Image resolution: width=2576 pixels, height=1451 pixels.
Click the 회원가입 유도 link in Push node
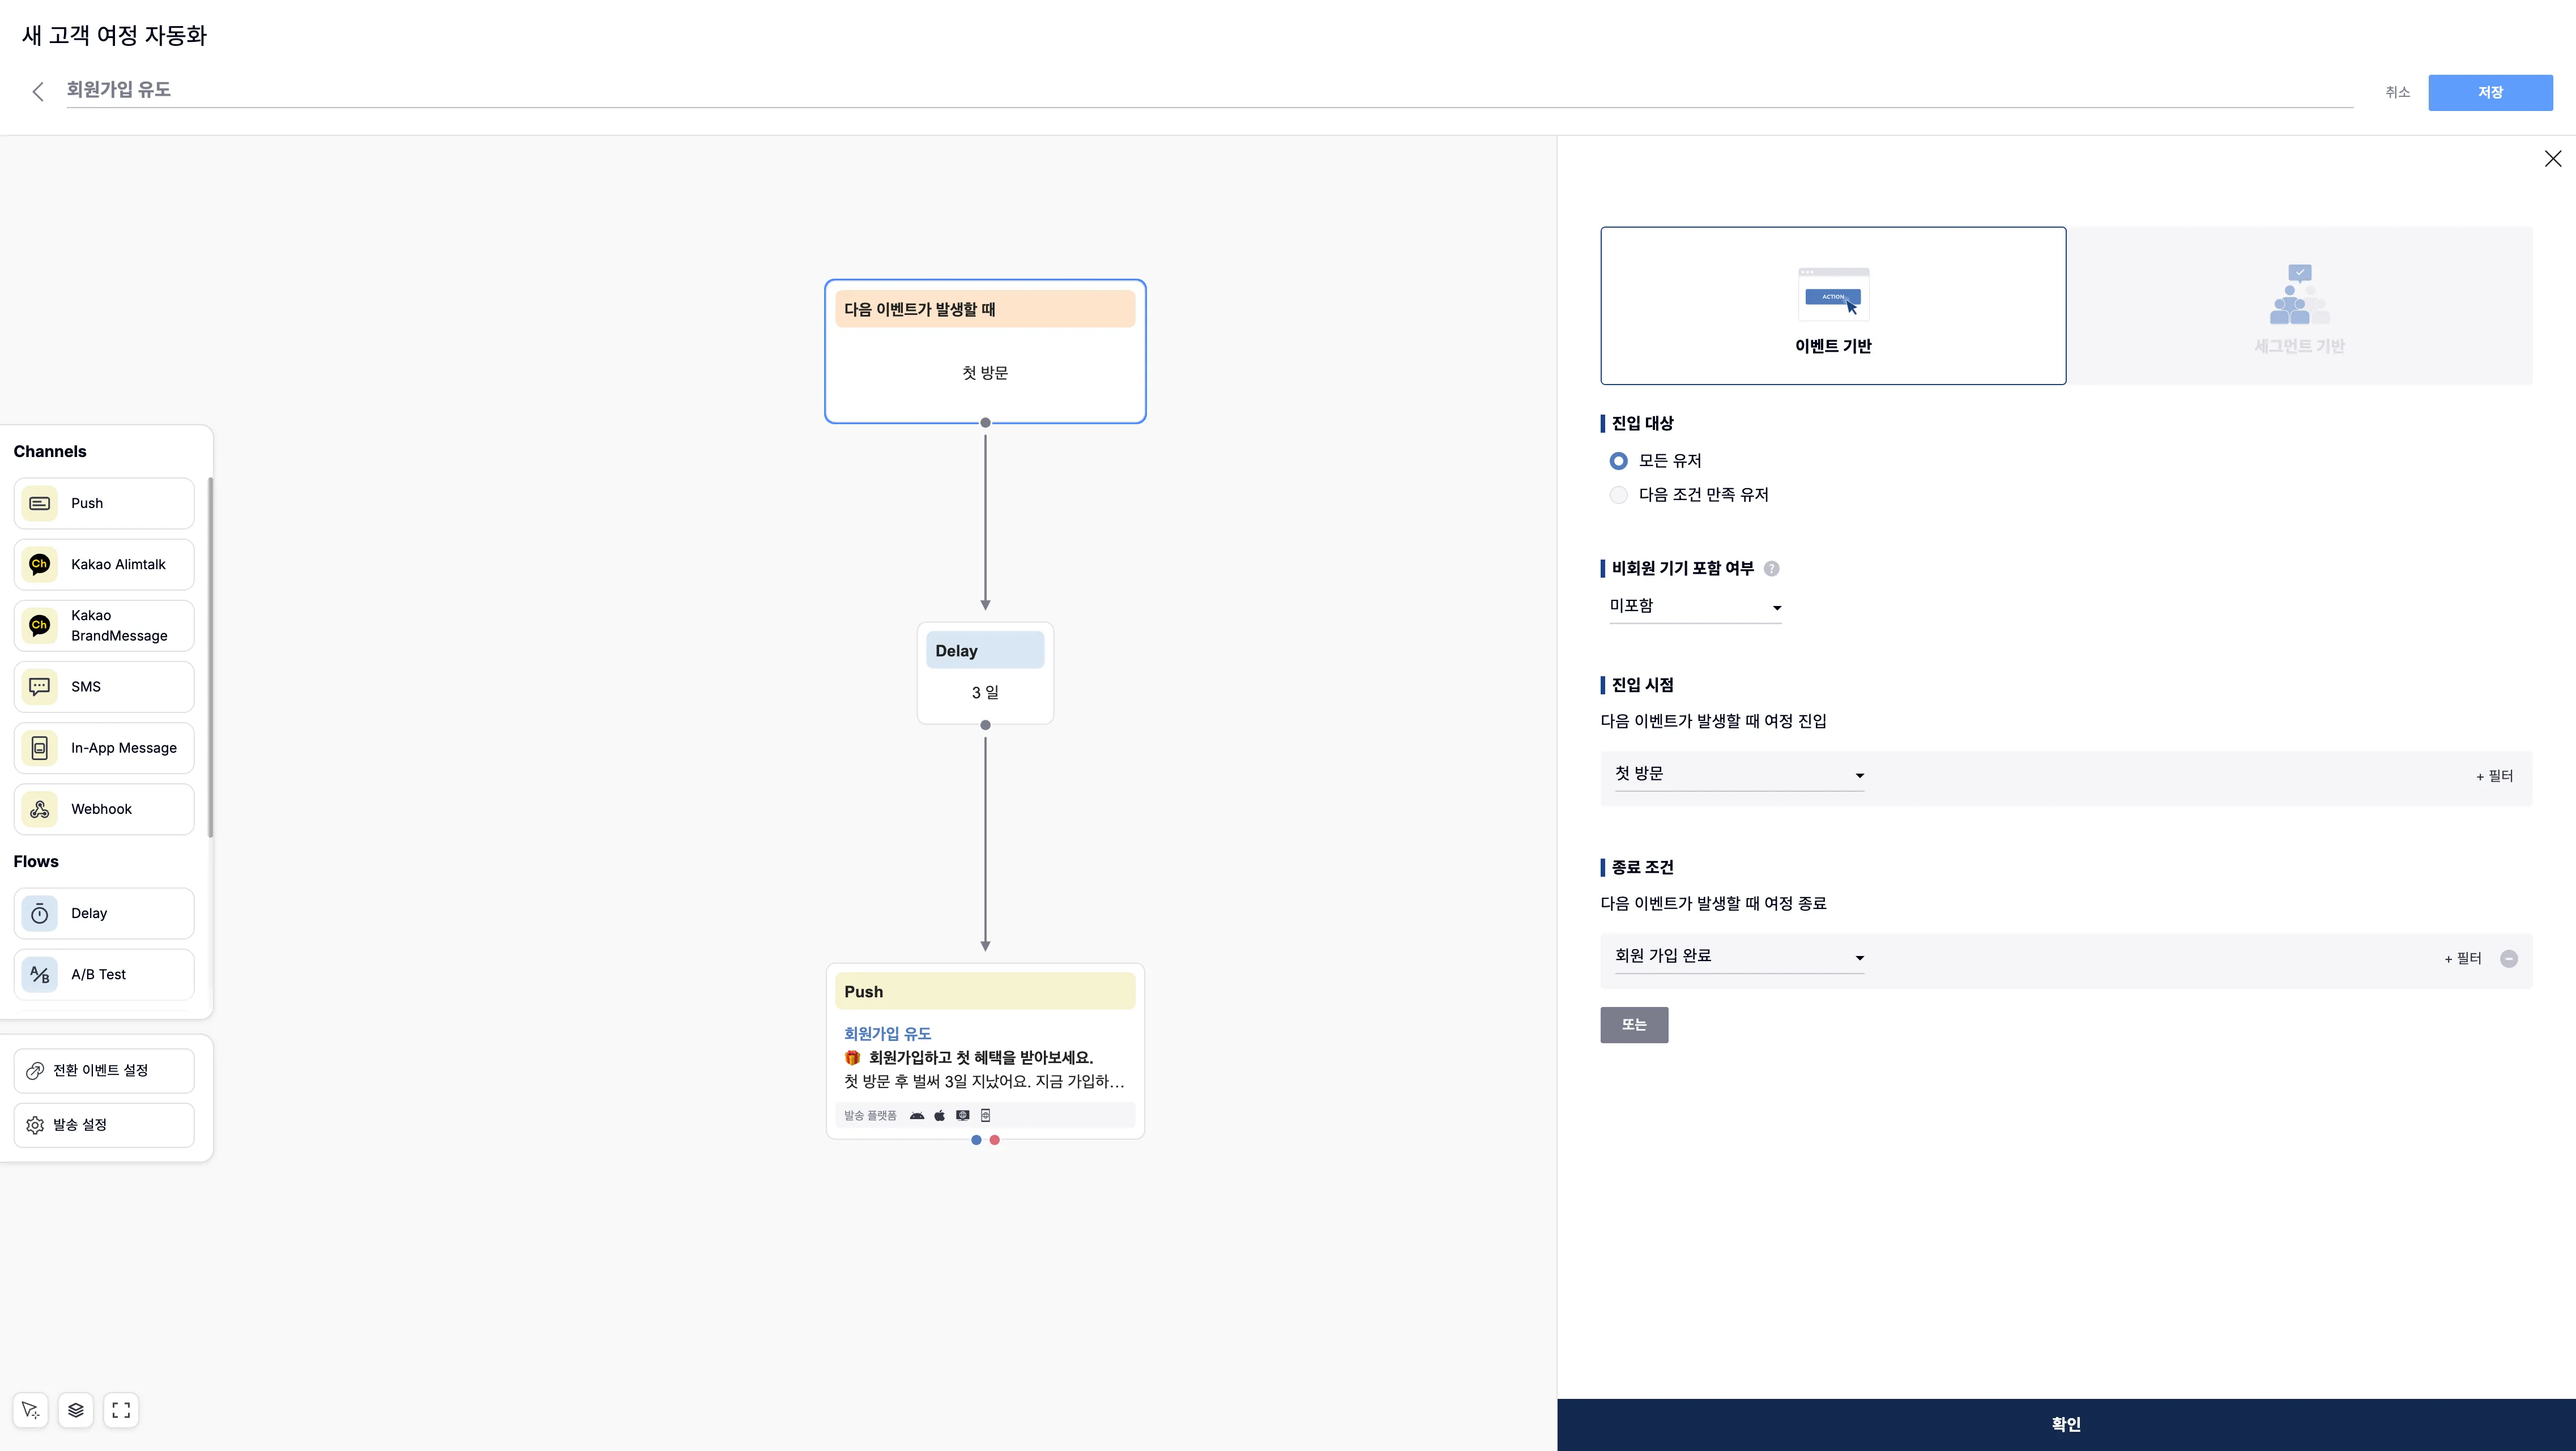tap(887, 1033)
